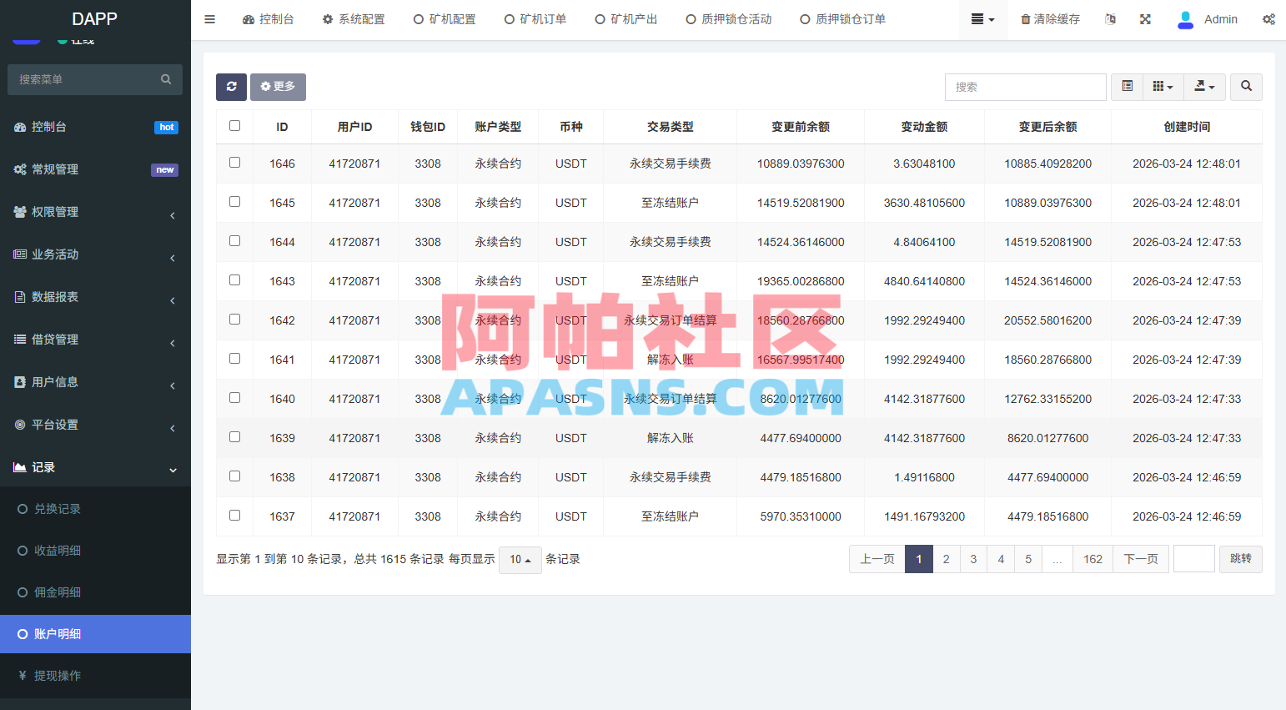Screen dimensions: 1286x710
Task: Check the row with ID 1638
Action: [x=234, y=476]
